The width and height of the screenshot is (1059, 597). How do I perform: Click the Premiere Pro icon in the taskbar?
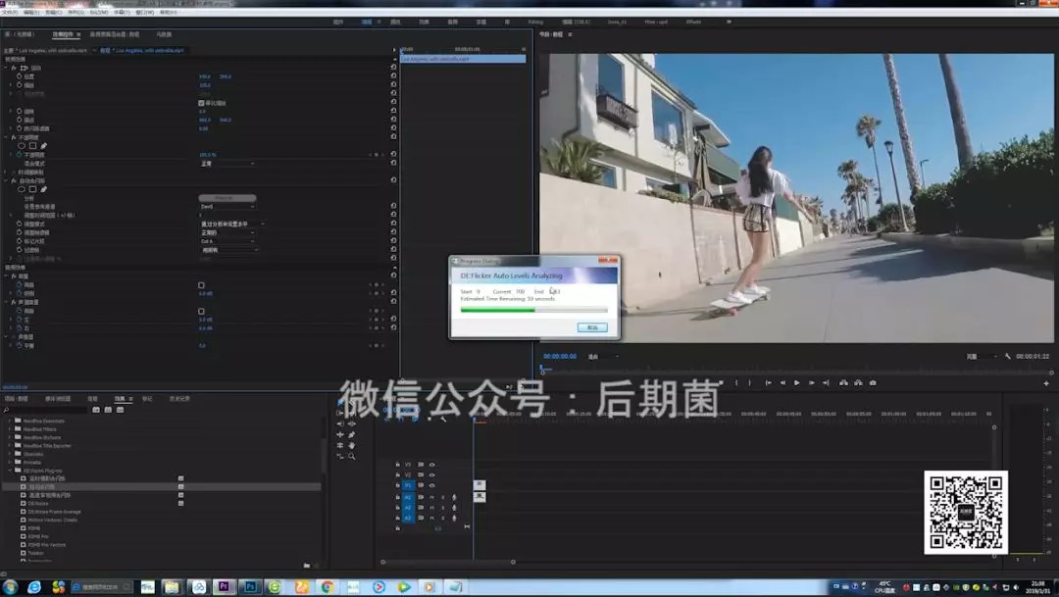click(225, 587)
